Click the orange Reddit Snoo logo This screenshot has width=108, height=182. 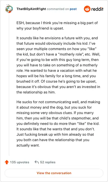87,9
